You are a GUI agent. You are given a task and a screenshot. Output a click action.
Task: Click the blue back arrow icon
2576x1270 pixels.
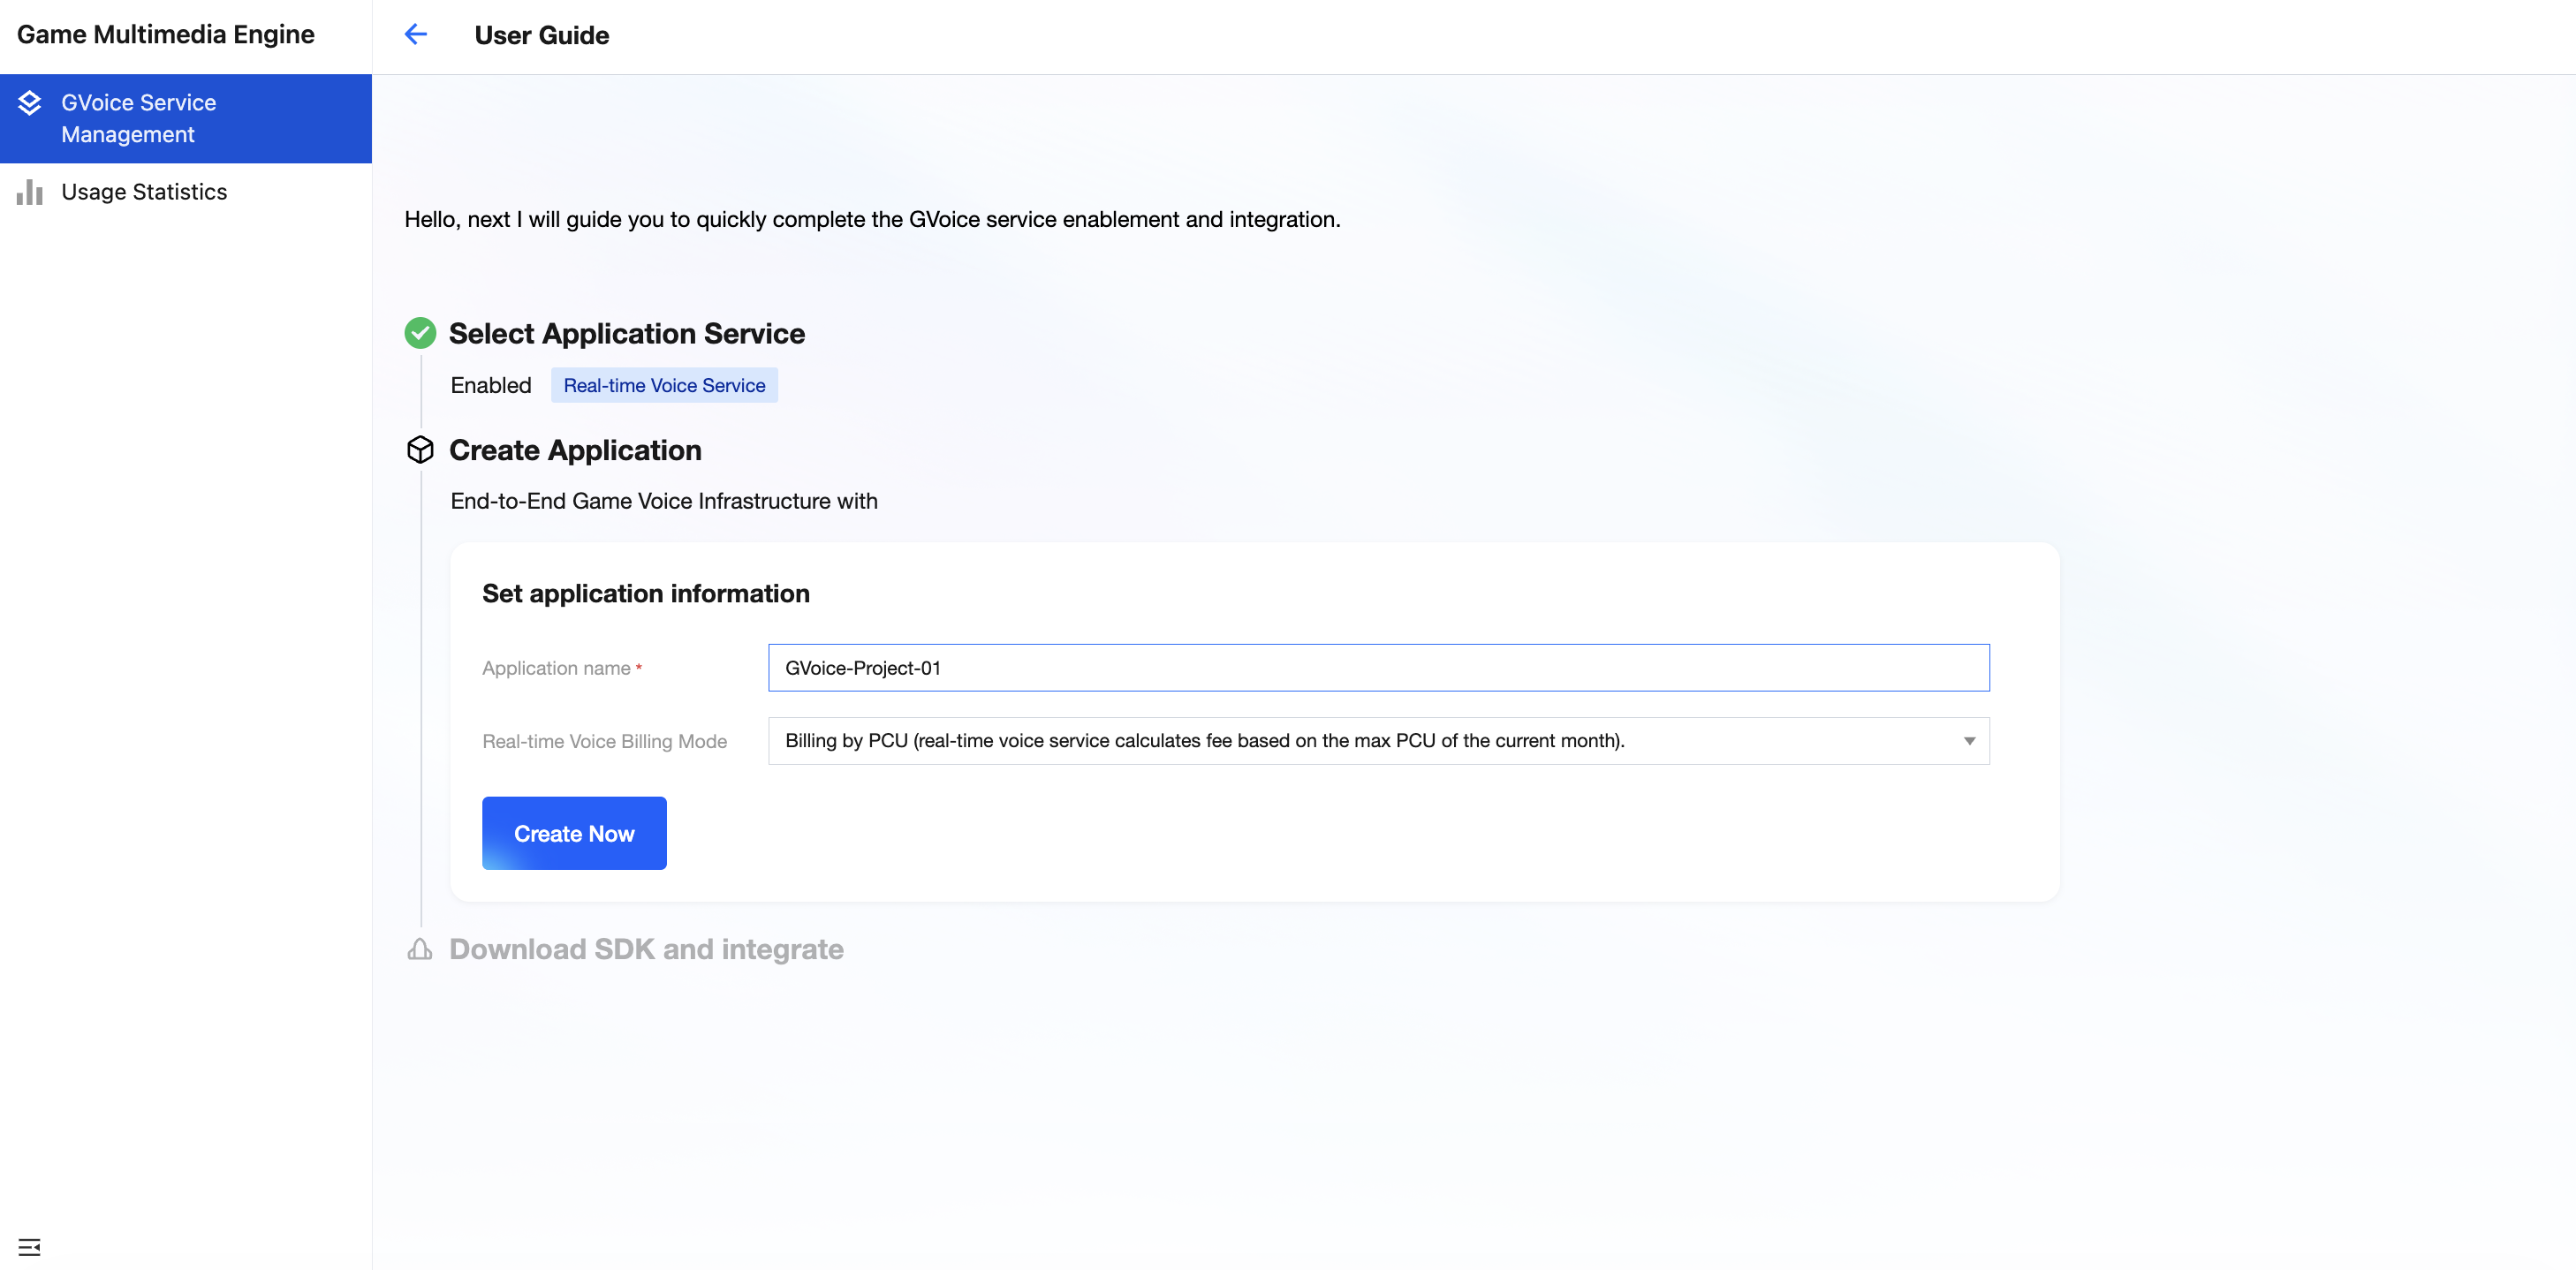click(x=415, y=35)
